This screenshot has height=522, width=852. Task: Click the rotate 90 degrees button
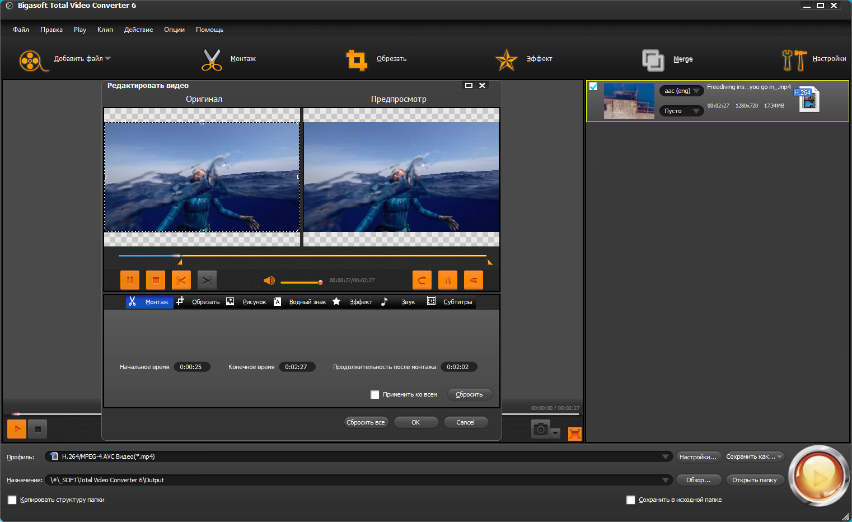[x=422, y=280]
